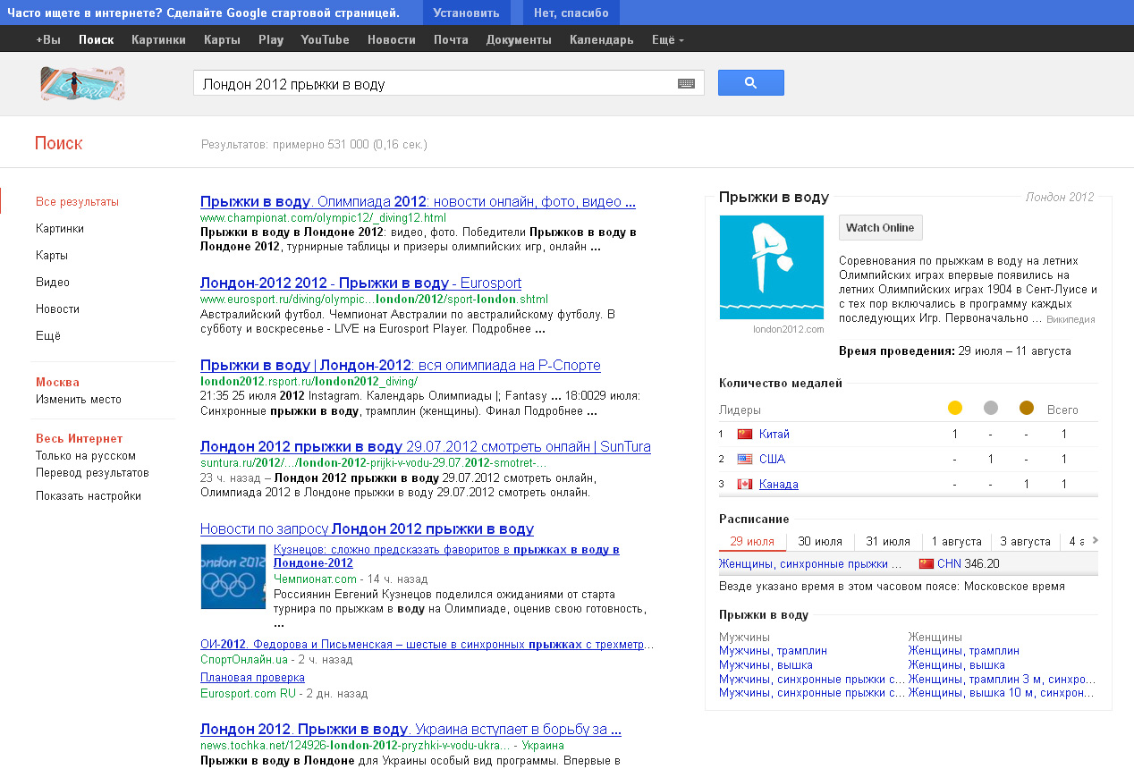Click Перевод результатов option
Viewport: 1134px width, 769px height.
(x=92, y=473)
